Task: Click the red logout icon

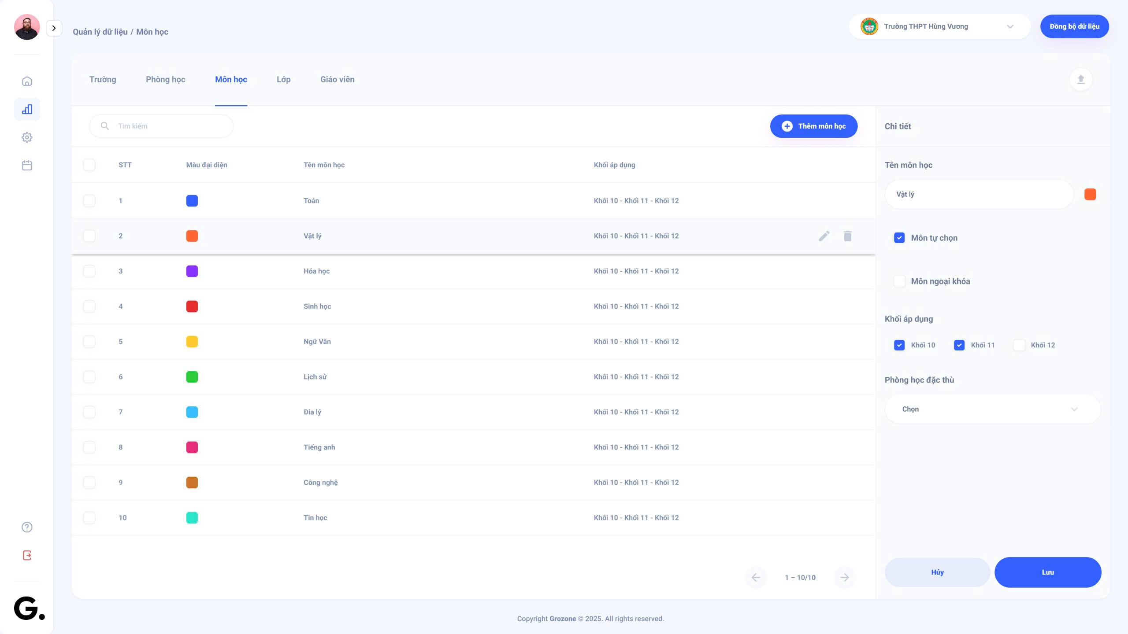Action: click(x=27, y=555)
